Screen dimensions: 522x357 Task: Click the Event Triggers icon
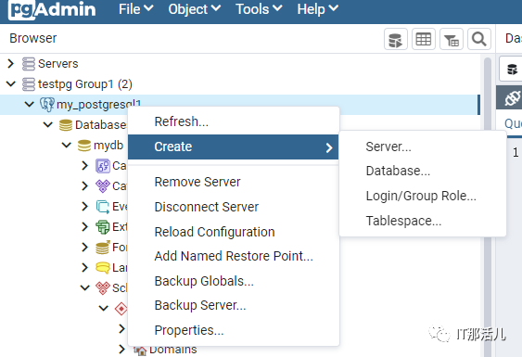click(103, 207)
